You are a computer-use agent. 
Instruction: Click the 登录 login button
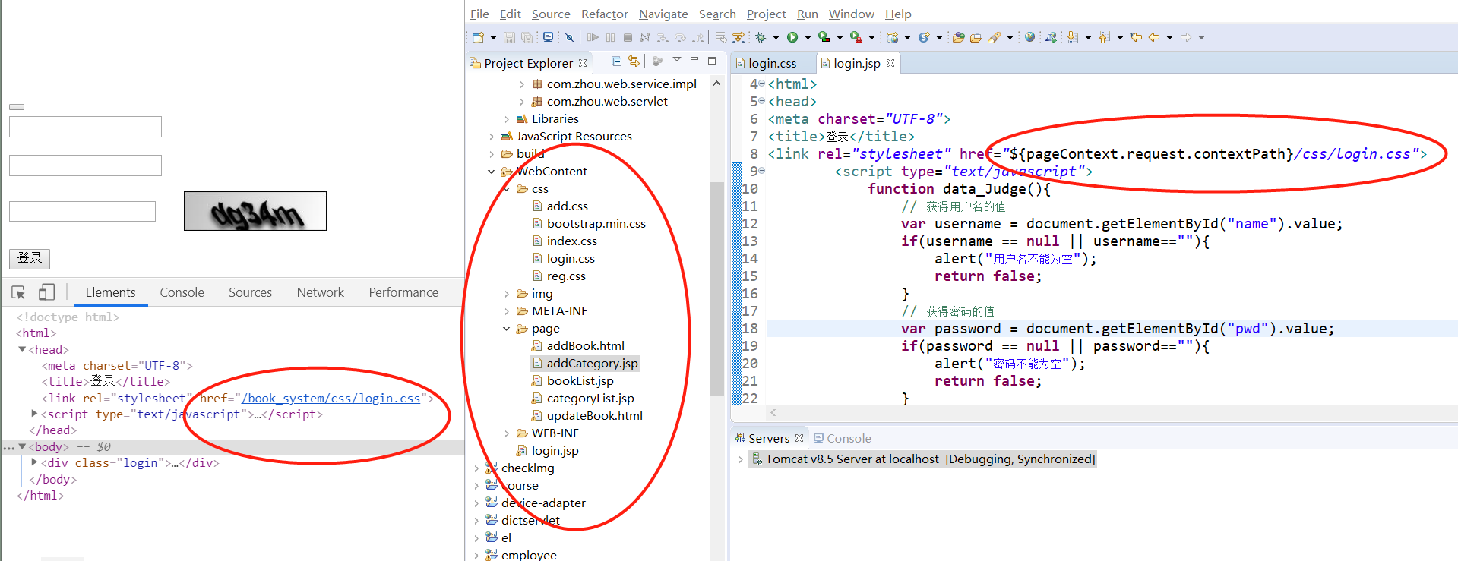coord(30,258)
